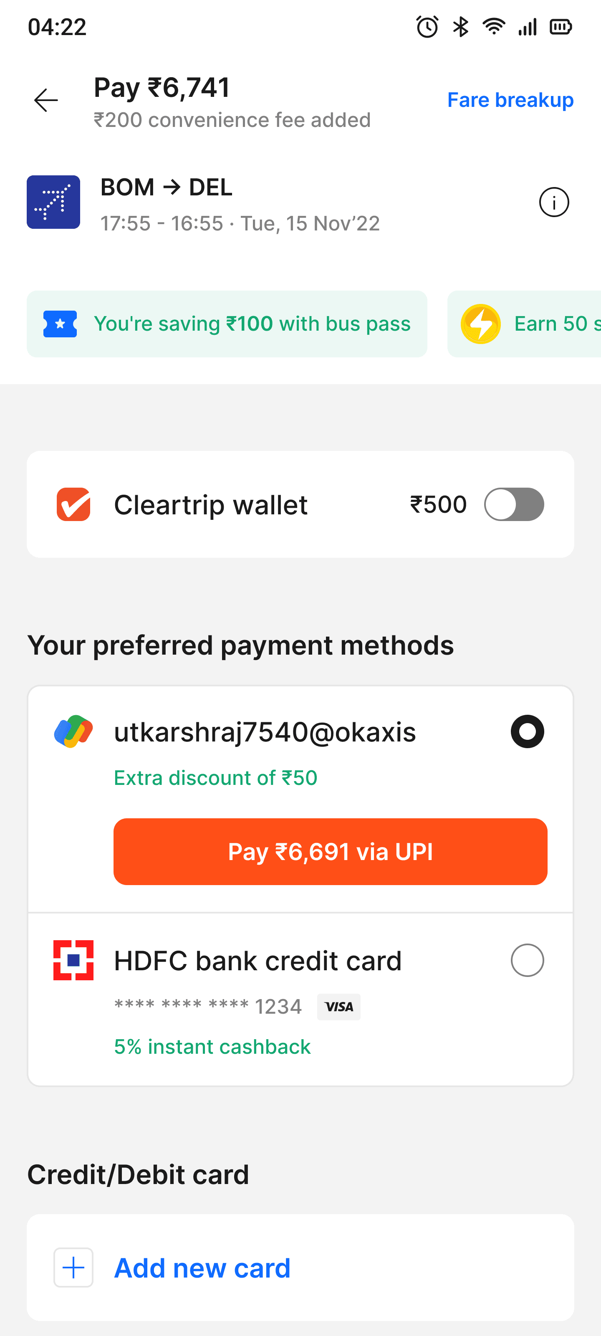Click the plus icon for new card
This screenshot has width=601, height=1336.
73,1268
